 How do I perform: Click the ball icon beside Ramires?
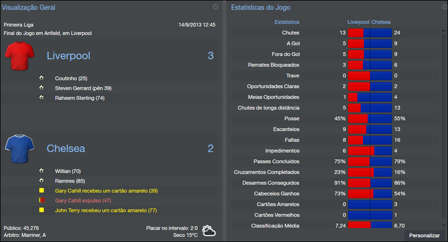point(41,181)
